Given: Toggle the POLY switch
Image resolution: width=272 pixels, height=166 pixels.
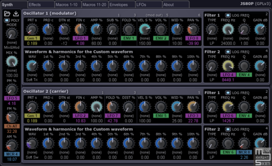Looking at the screenshot, I should point(7,20).
